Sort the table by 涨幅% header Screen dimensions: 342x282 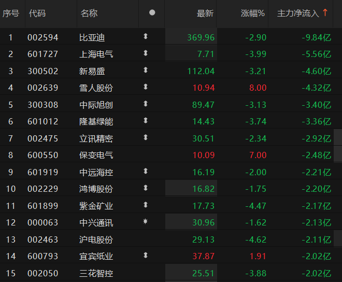pyautogui.click(x=253, y=13)
